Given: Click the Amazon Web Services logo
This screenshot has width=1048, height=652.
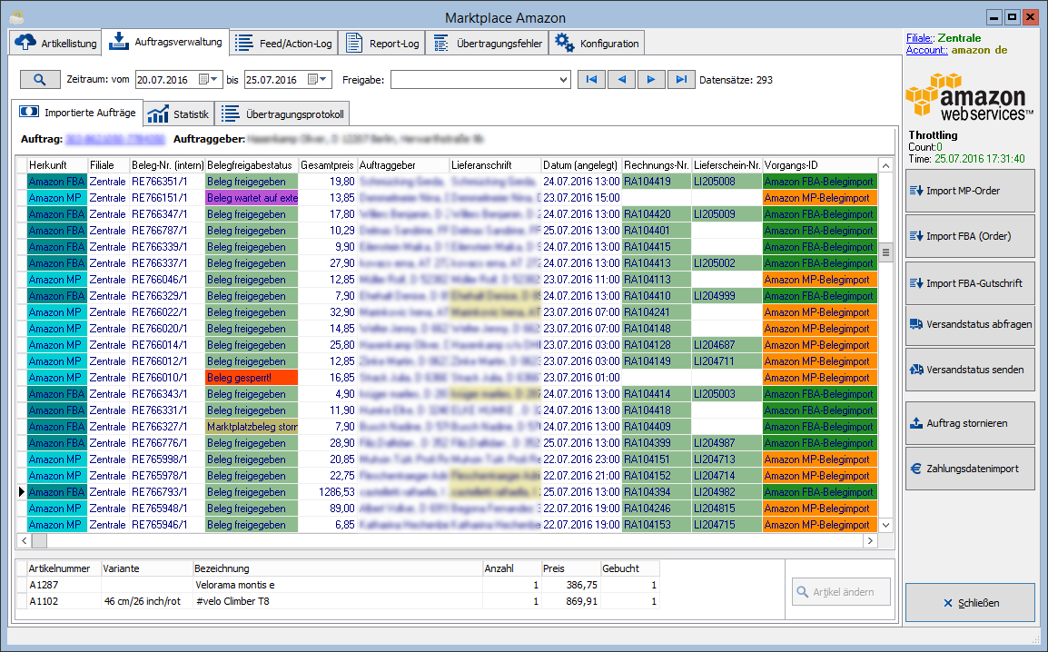Looking at the screenshot, I should tap(968, 97).
